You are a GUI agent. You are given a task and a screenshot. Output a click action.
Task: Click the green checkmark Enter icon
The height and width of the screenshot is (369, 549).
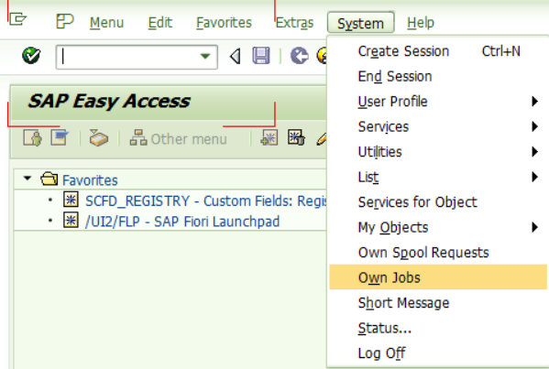31,56
